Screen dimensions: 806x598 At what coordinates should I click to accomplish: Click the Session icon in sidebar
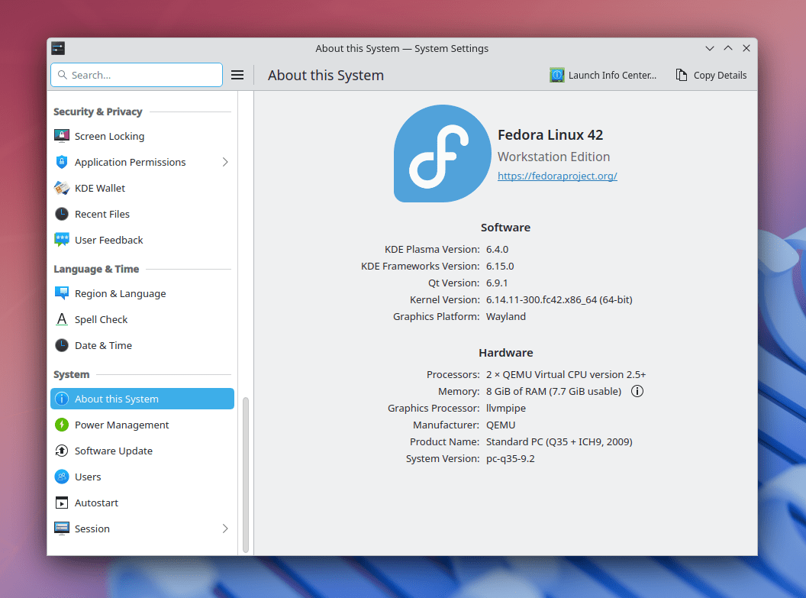(x=62, y=529)
